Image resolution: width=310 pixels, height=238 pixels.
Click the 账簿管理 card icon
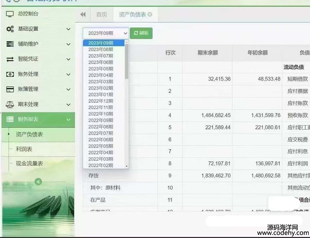coord(10,89)
